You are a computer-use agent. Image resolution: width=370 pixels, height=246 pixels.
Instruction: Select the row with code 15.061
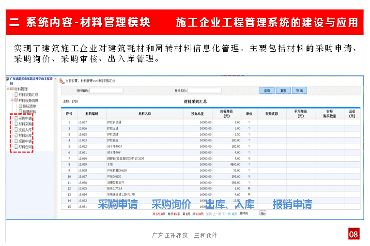pyautogui.click(x=211, y=153)
